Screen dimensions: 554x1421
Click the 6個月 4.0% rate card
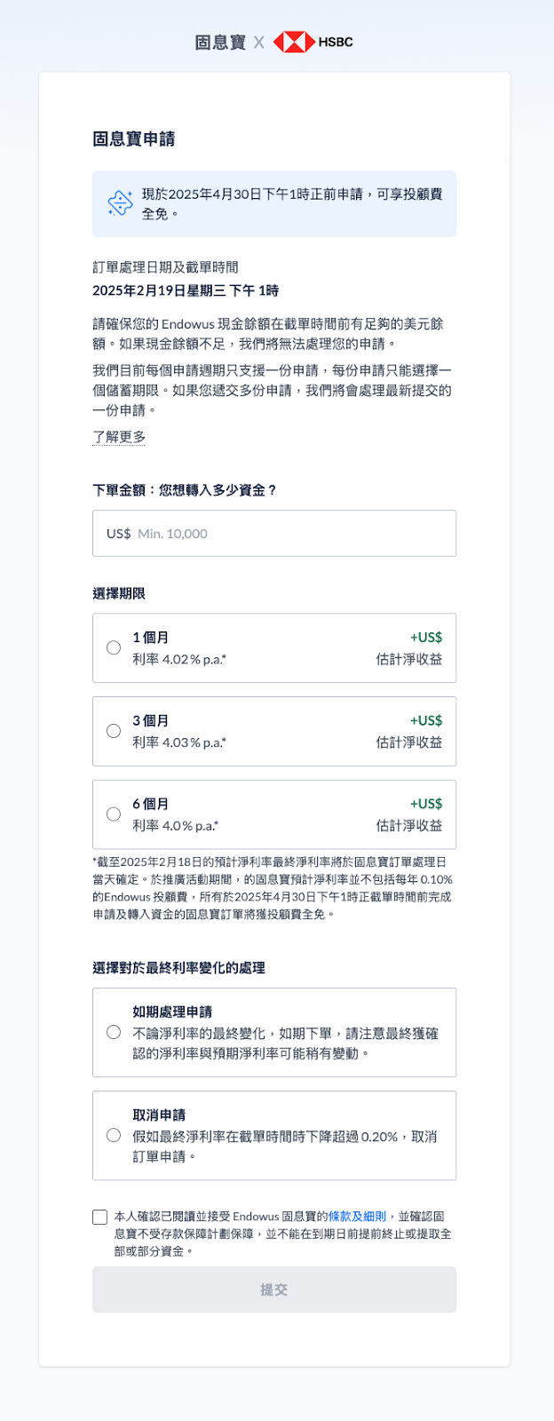274,814
